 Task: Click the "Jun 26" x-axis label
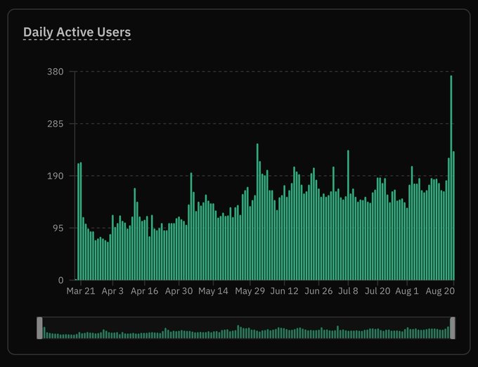point(318,291)
